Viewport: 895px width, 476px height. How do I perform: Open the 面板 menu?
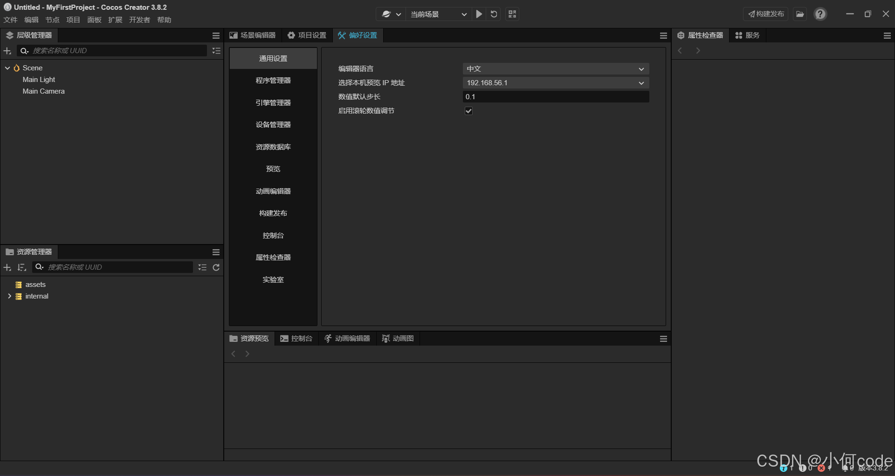[94, 20]
